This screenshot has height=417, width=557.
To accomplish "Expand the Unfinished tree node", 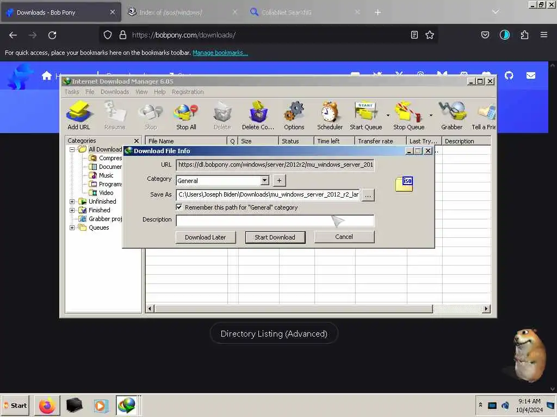I will point(72,201).
